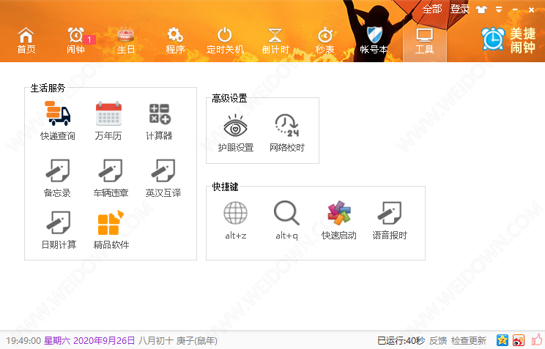Expand the title bar dropdown arrow menu
This screenshot has height=349, width=545.
pyautogui.click(x=499, y=10)
